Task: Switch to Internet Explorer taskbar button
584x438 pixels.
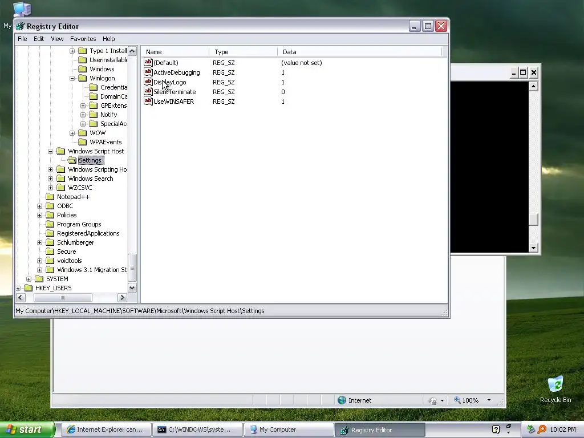Action: [106, 429]
